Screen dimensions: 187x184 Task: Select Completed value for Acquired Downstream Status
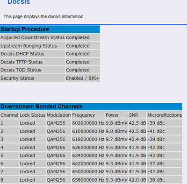click(x=83, y=37)
